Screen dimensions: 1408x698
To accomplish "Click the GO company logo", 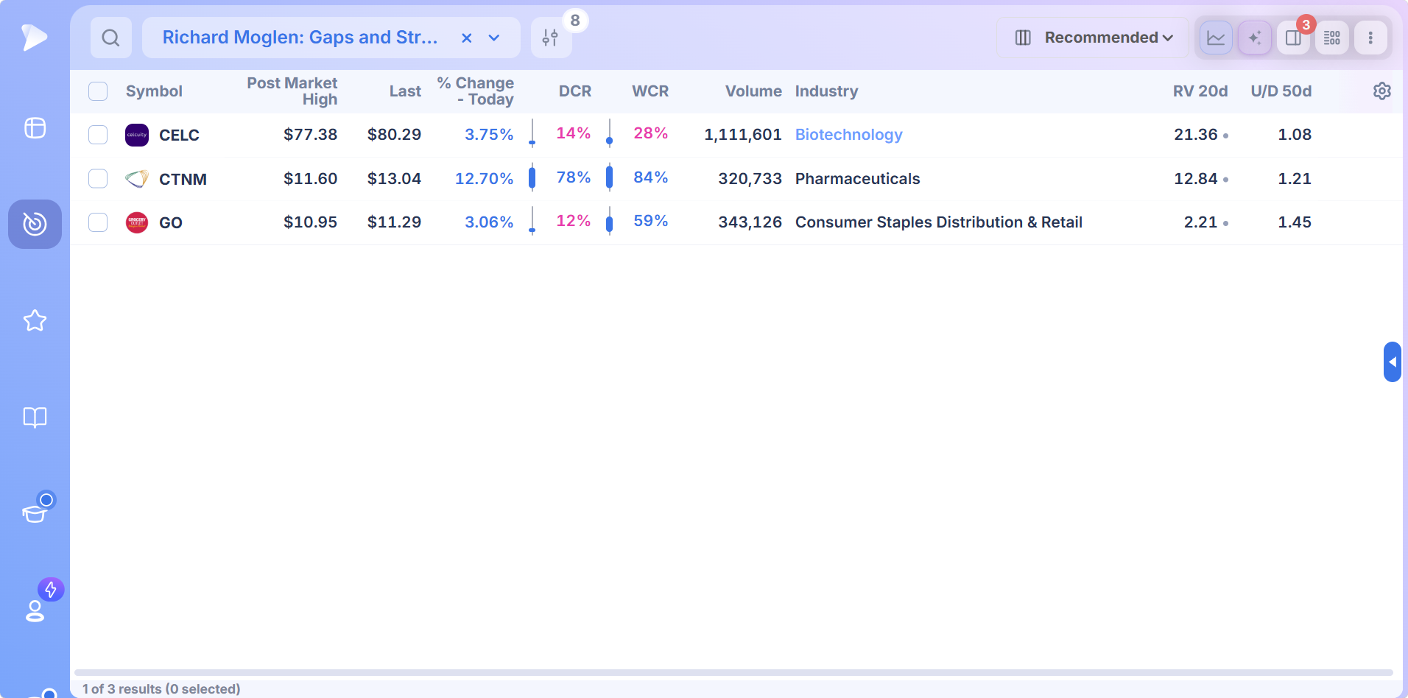I will [x=137, y=222].
